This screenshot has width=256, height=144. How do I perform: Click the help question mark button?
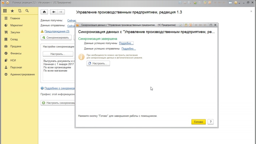210,122
